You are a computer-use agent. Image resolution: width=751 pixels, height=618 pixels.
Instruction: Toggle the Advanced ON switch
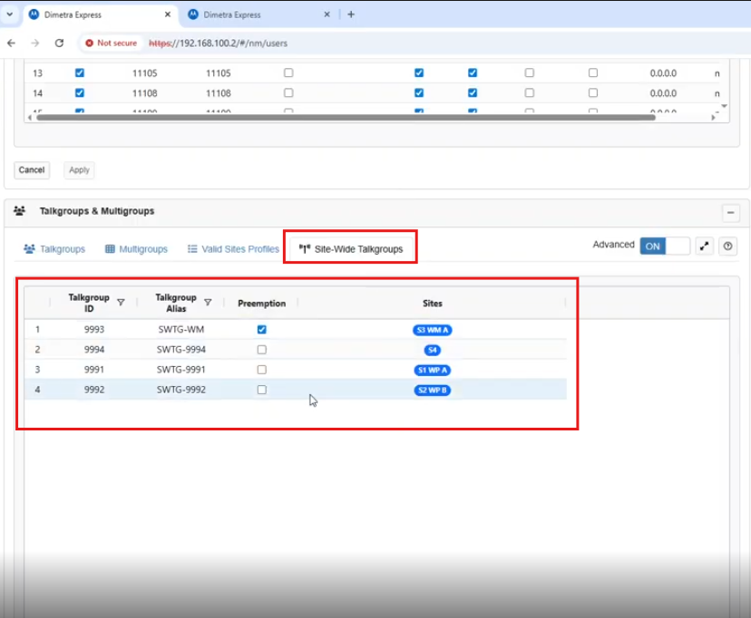point(665,246)
